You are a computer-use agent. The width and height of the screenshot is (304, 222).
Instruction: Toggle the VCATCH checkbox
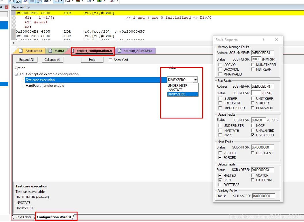pyautogui.click(x=253, y=175)
